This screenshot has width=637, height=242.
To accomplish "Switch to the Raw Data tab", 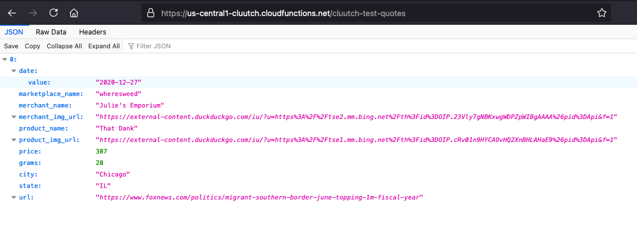I will [x=51, y=32].
